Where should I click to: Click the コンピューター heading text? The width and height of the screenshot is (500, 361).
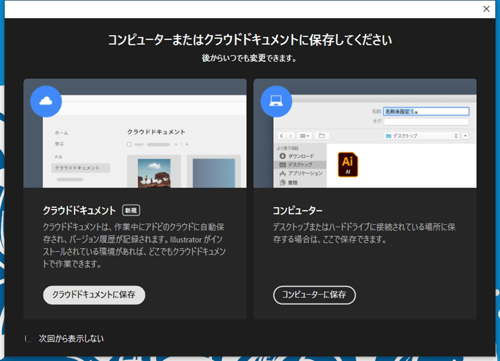click(x=298, y=211)
